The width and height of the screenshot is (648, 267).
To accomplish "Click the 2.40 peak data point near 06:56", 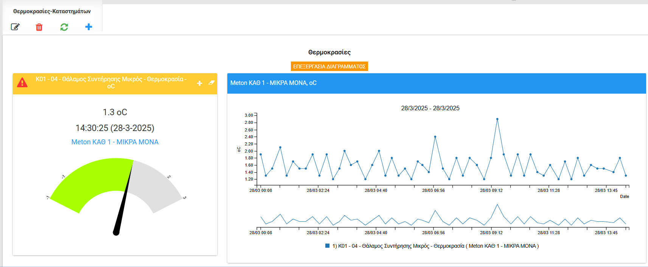I will [435, 137].
